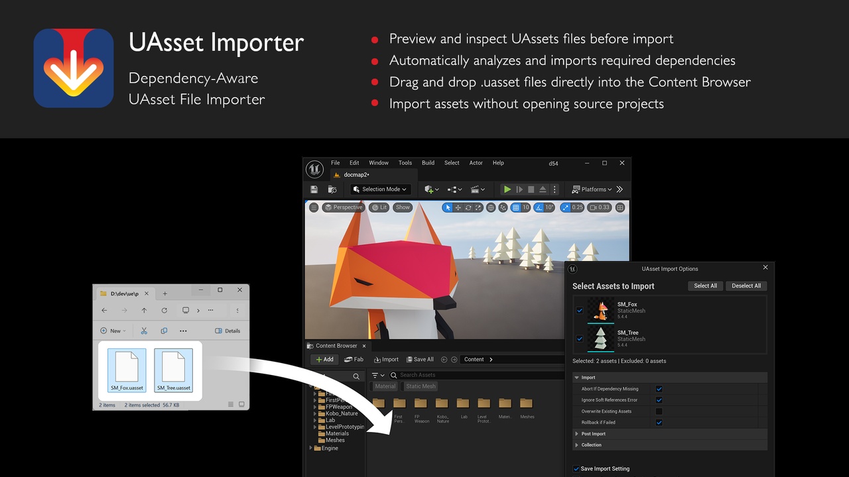
Task: Toggle world coordinate globe icon
Action: pyautogui.click(x=491, y=207)
